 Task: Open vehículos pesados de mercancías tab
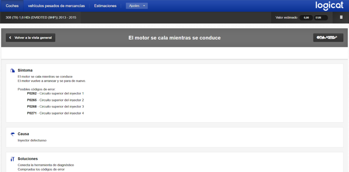(x=56, y=6)
